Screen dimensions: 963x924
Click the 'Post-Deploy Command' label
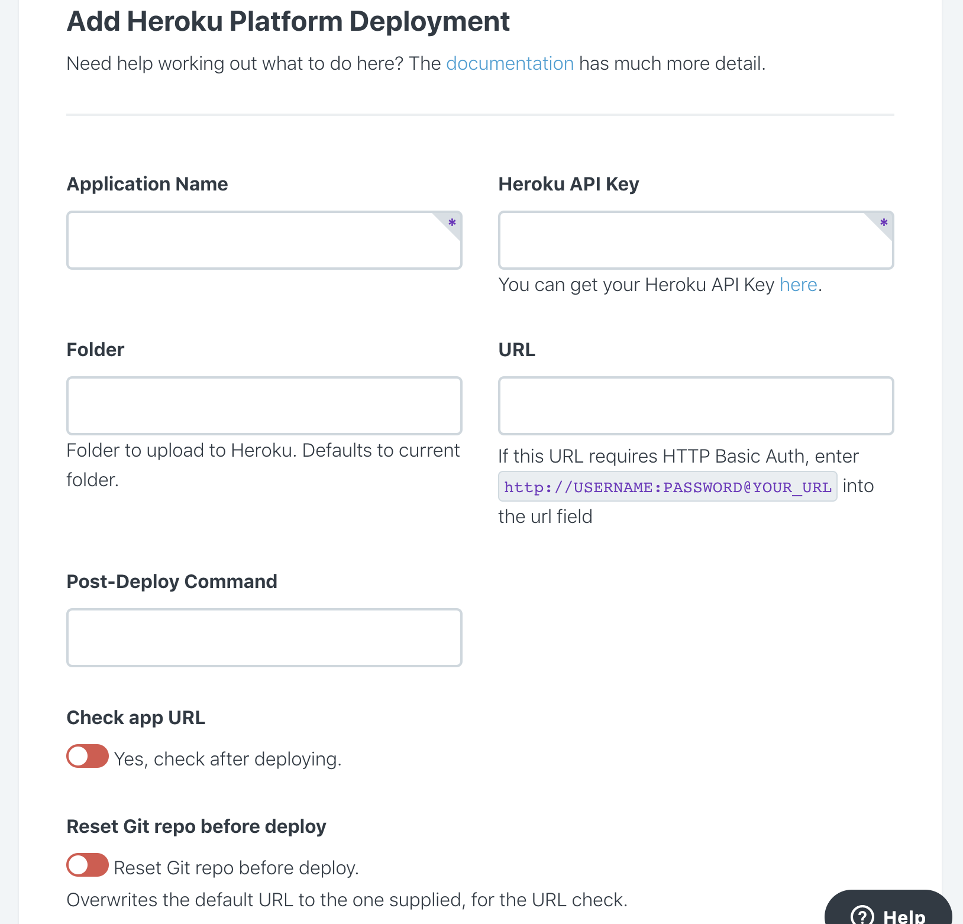click(x=172, y=581)
